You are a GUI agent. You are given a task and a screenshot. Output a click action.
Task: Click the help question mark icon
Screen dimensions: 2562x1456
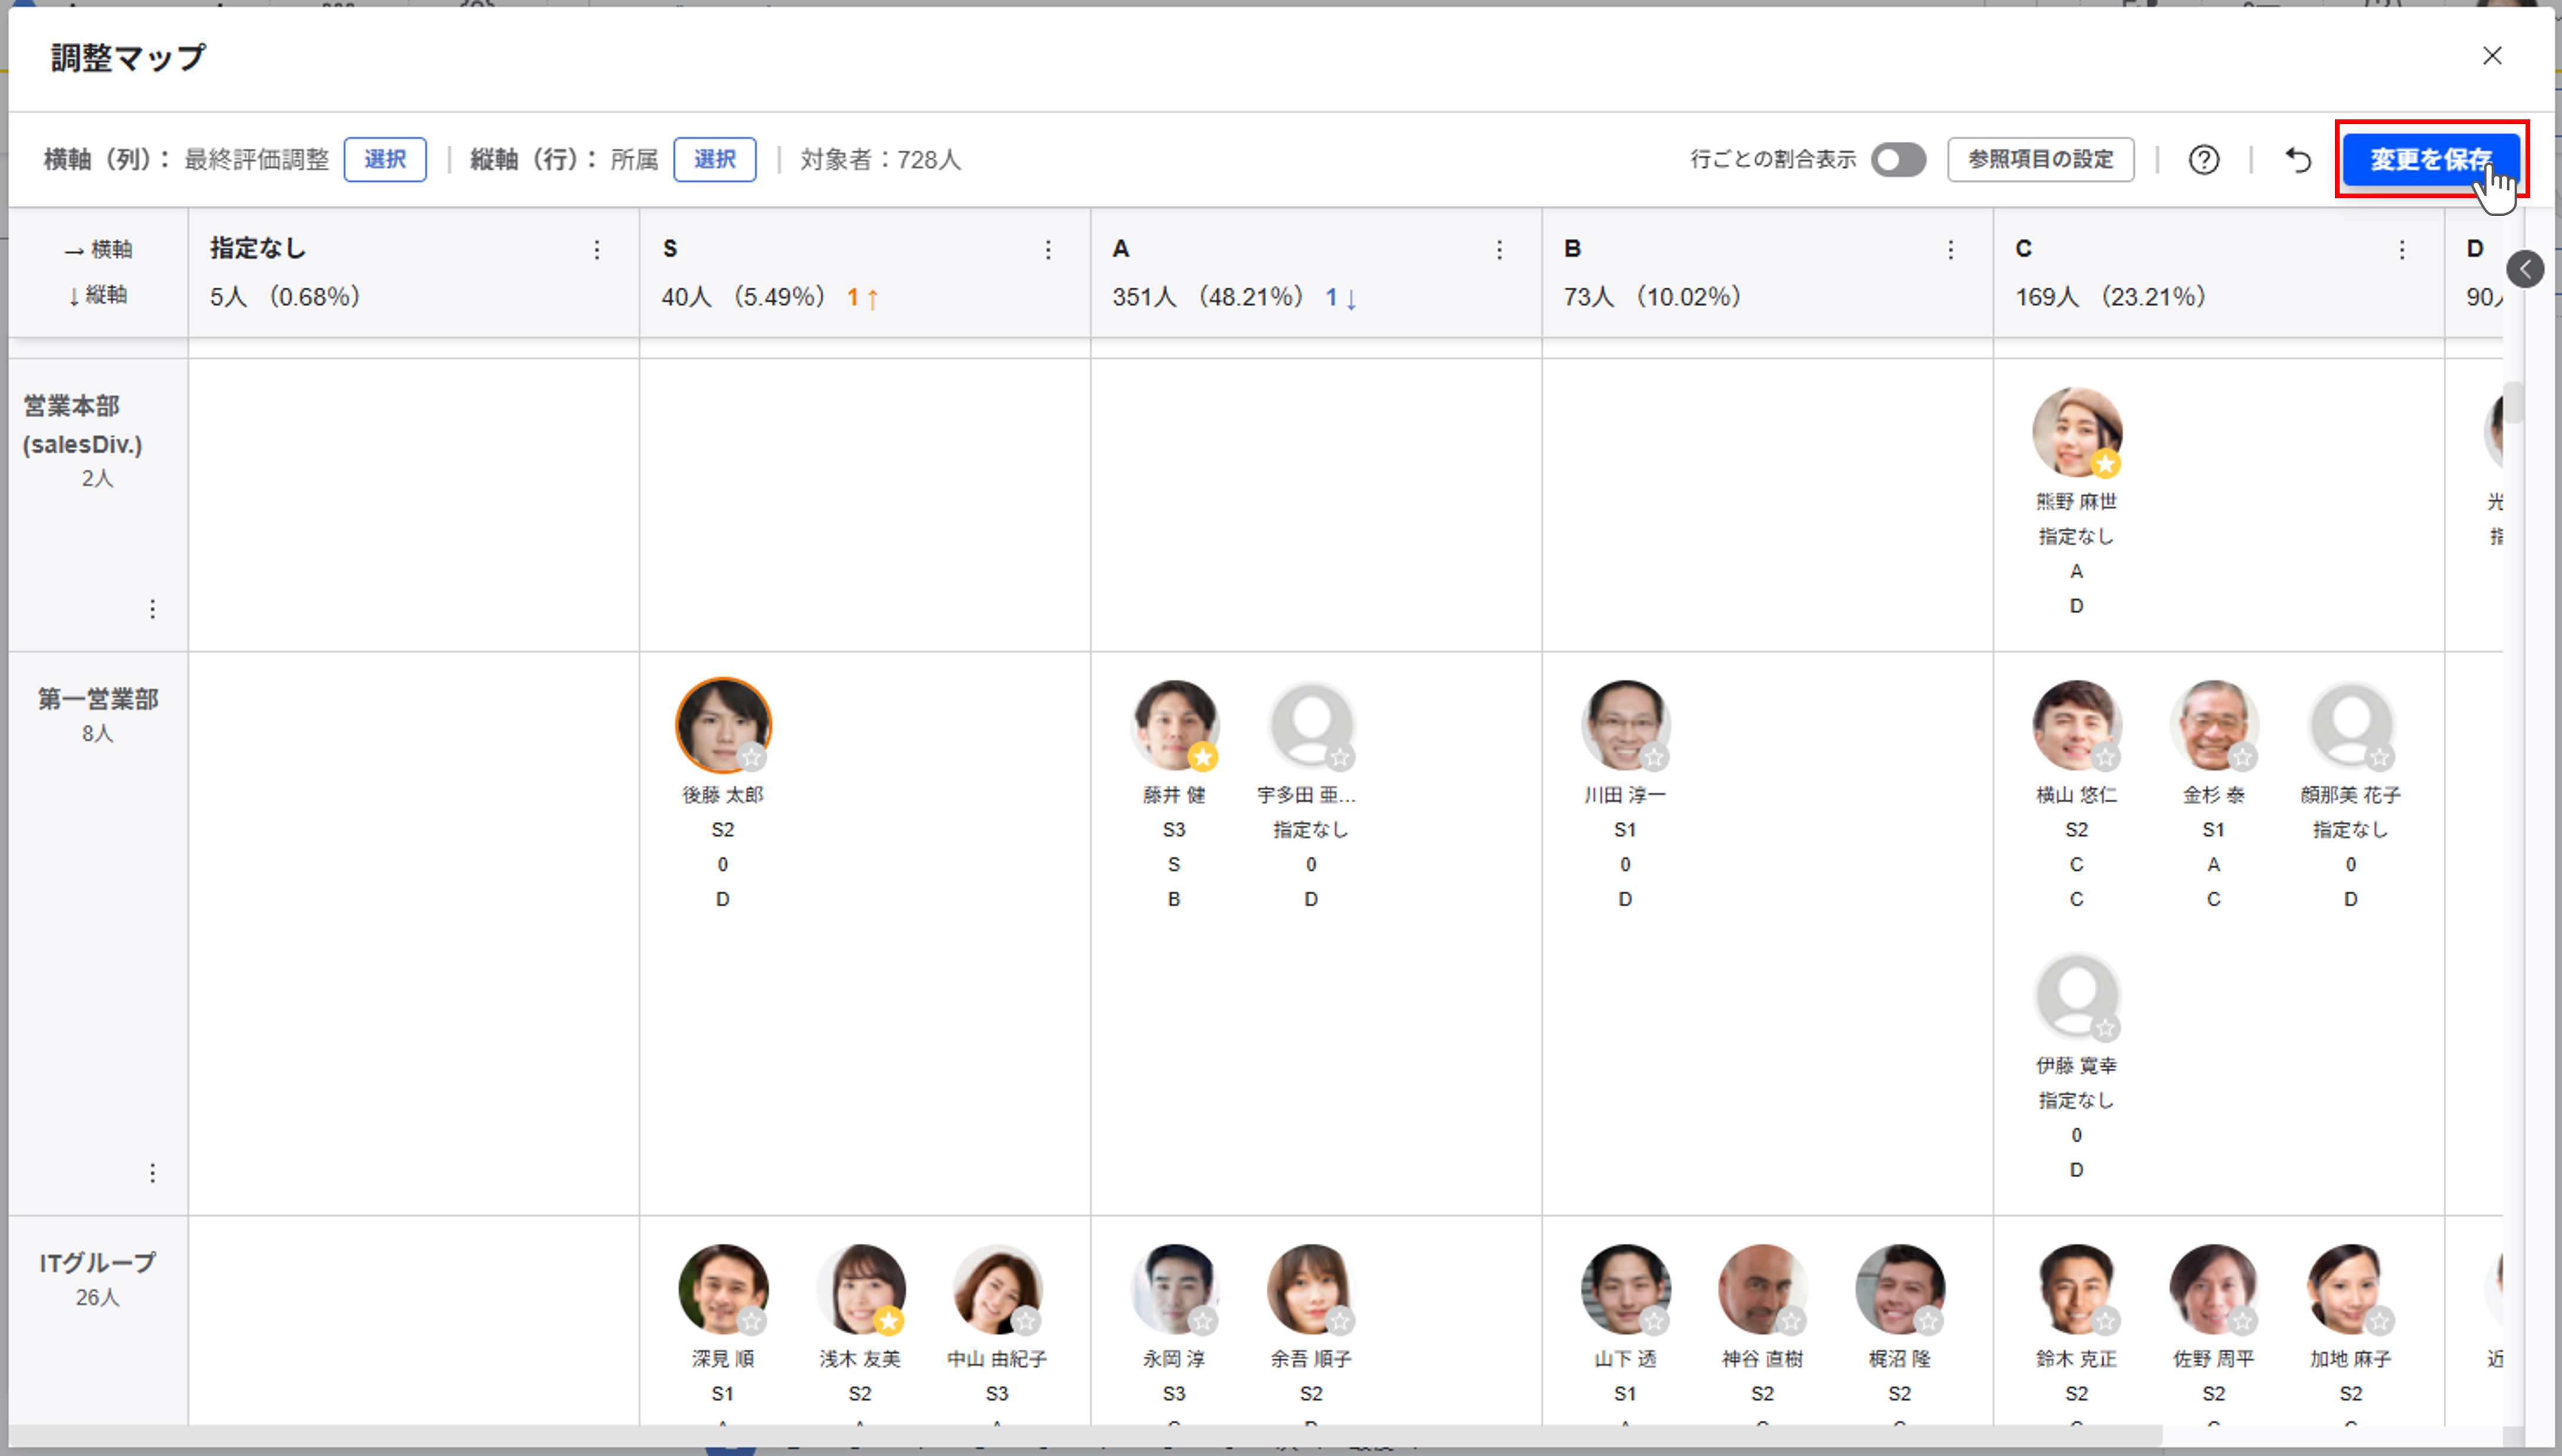click(2203, 160)
